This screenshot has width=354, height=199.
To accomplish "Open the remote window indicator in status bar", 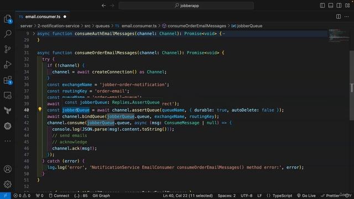I will pos(5,196).
